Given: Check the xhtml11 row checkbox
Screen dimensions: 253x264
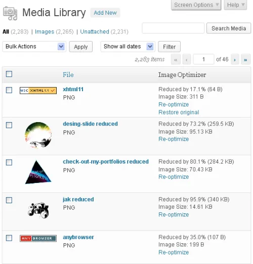Looking at the screenshot, I should pyautogui.click(x=9, y=90).
